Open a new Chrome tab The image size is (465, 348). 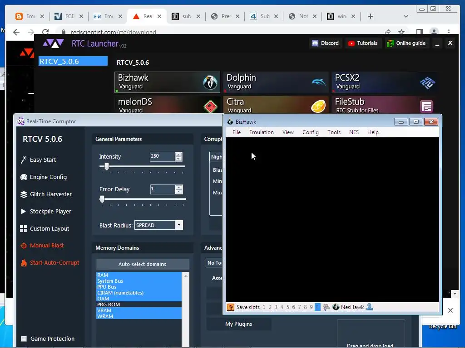pyautogui.click(x=371, y=16)
